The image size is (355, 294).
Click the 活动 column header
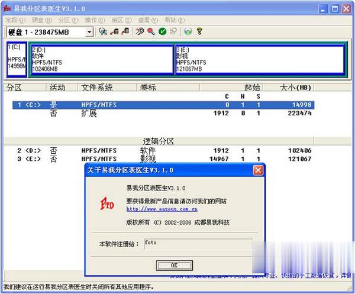62,88
